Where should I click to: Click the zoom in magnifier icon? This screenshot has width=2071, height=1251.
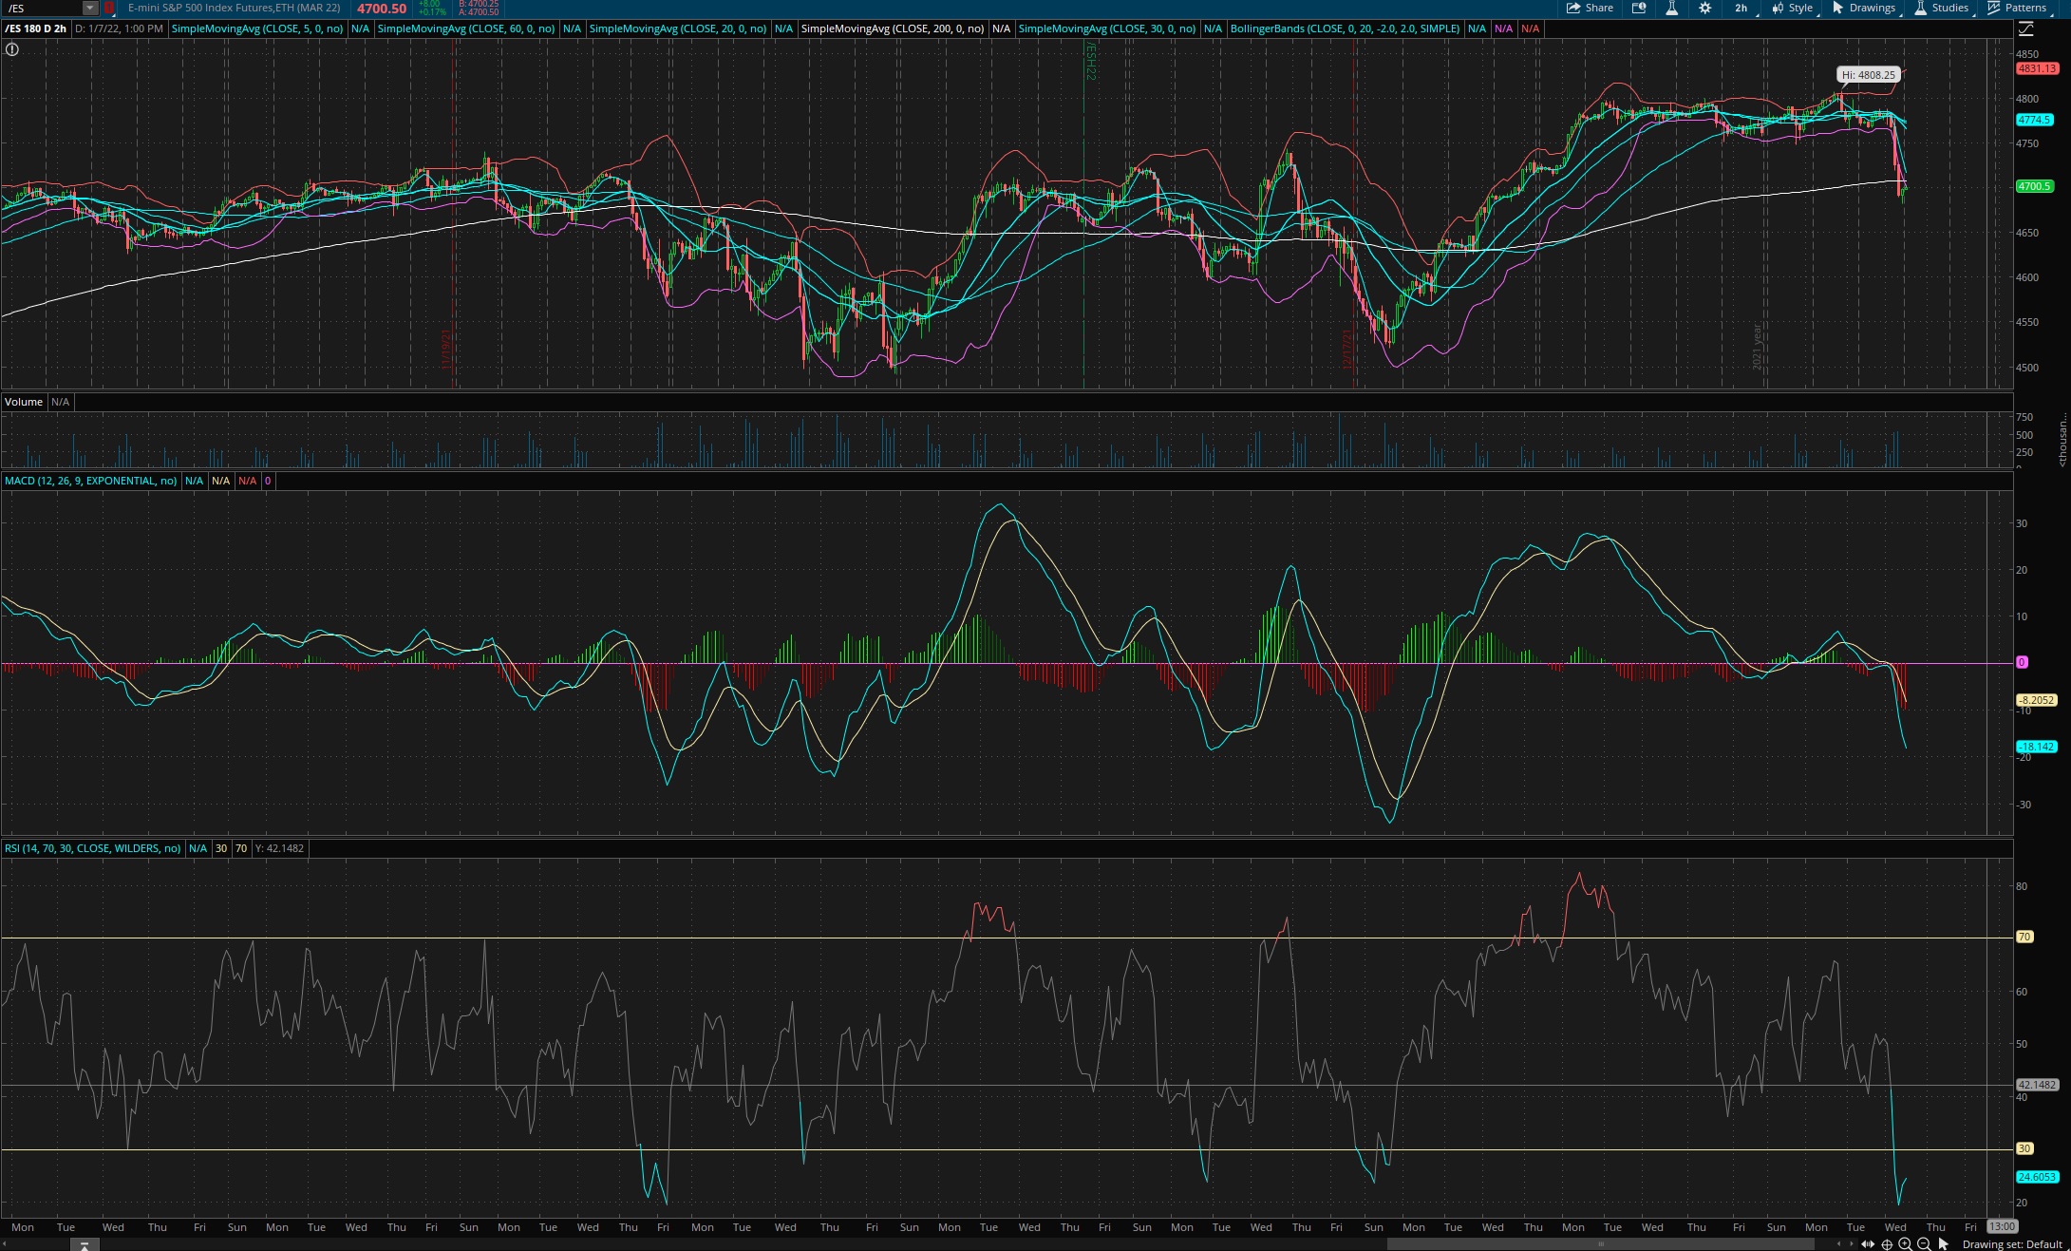1905,1244
